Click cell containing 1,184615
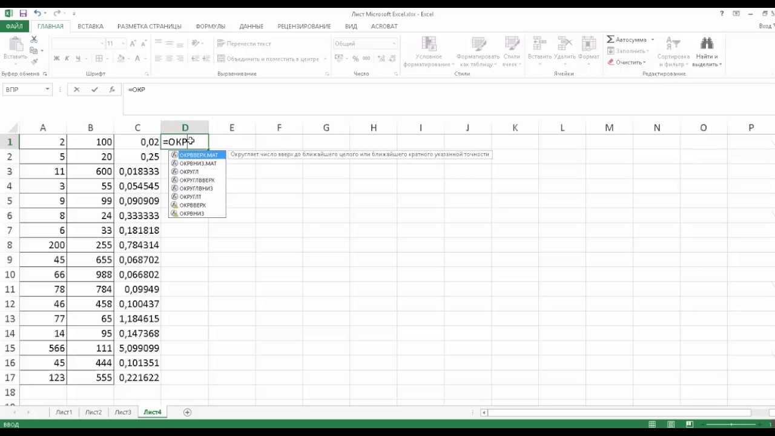 coord(137,319)
